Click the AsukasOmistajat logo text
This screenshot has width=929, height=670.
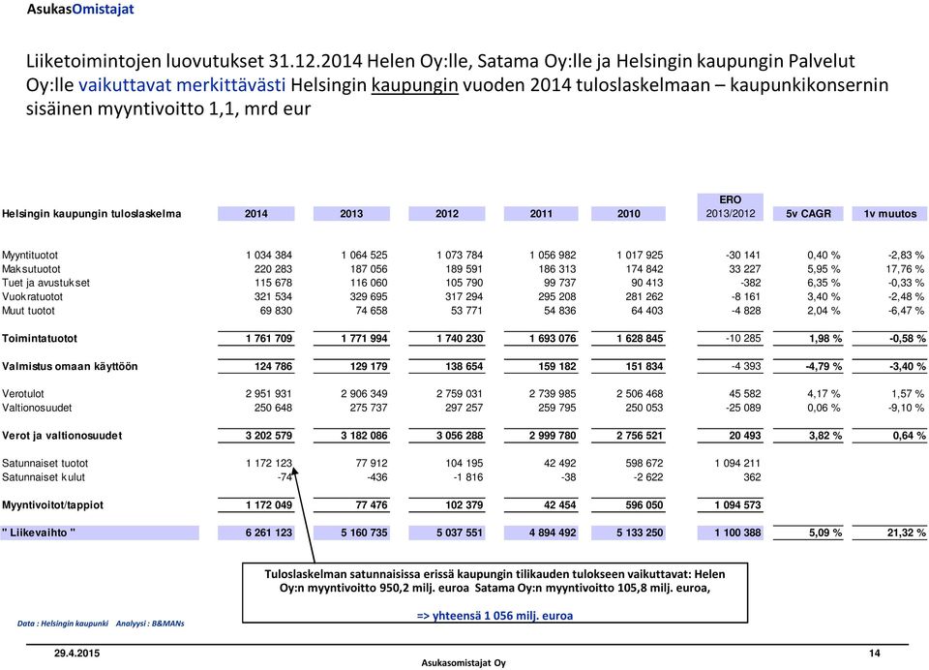point(80,9)
